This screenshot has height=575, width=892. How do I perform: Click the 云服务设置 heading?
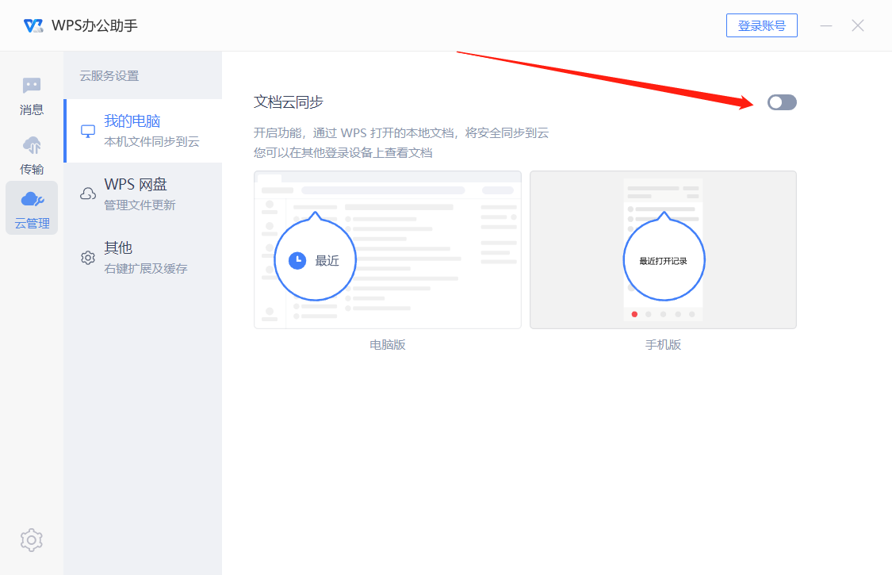pos(109,75)
